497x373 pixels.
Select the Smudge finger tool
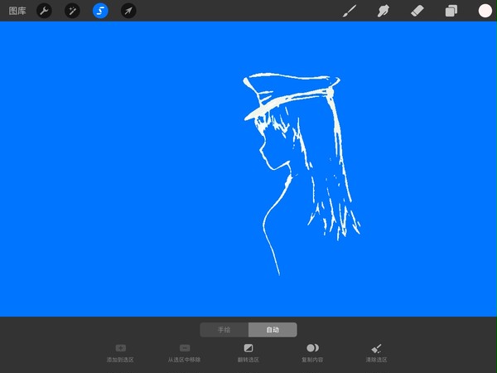click(x=384, y=11)
